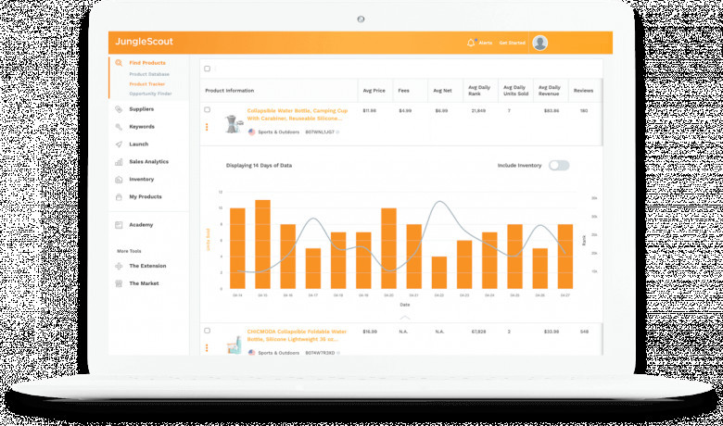Screen dimensions: 723x426
Task: Sort by Avg Net column header
Action: pos(442,91)
